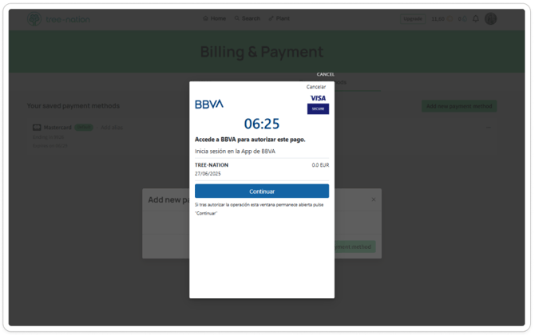Viewport: 535px width, 335px height.
Task: Click the Mastercard card icon
Action: click(x=37, y=128)
